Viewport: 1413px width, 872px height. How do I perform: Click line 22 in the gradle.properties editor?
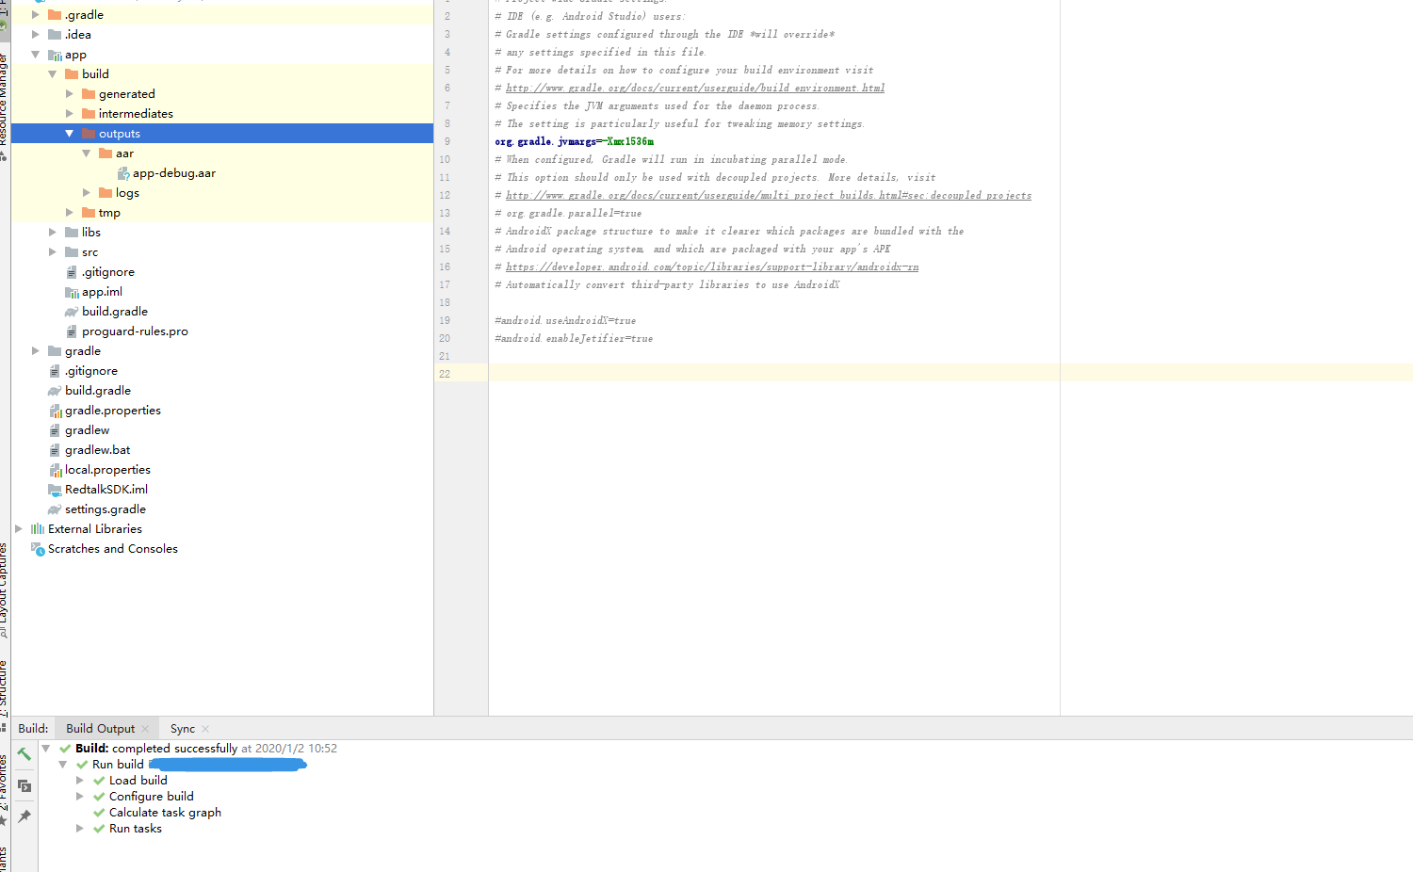[659, 374]
